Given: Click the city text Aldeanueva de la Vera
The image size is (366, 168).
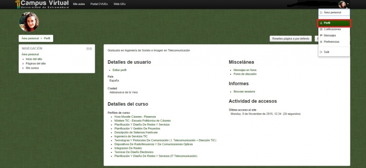Looking at the screenshot, I should point(124,92).
